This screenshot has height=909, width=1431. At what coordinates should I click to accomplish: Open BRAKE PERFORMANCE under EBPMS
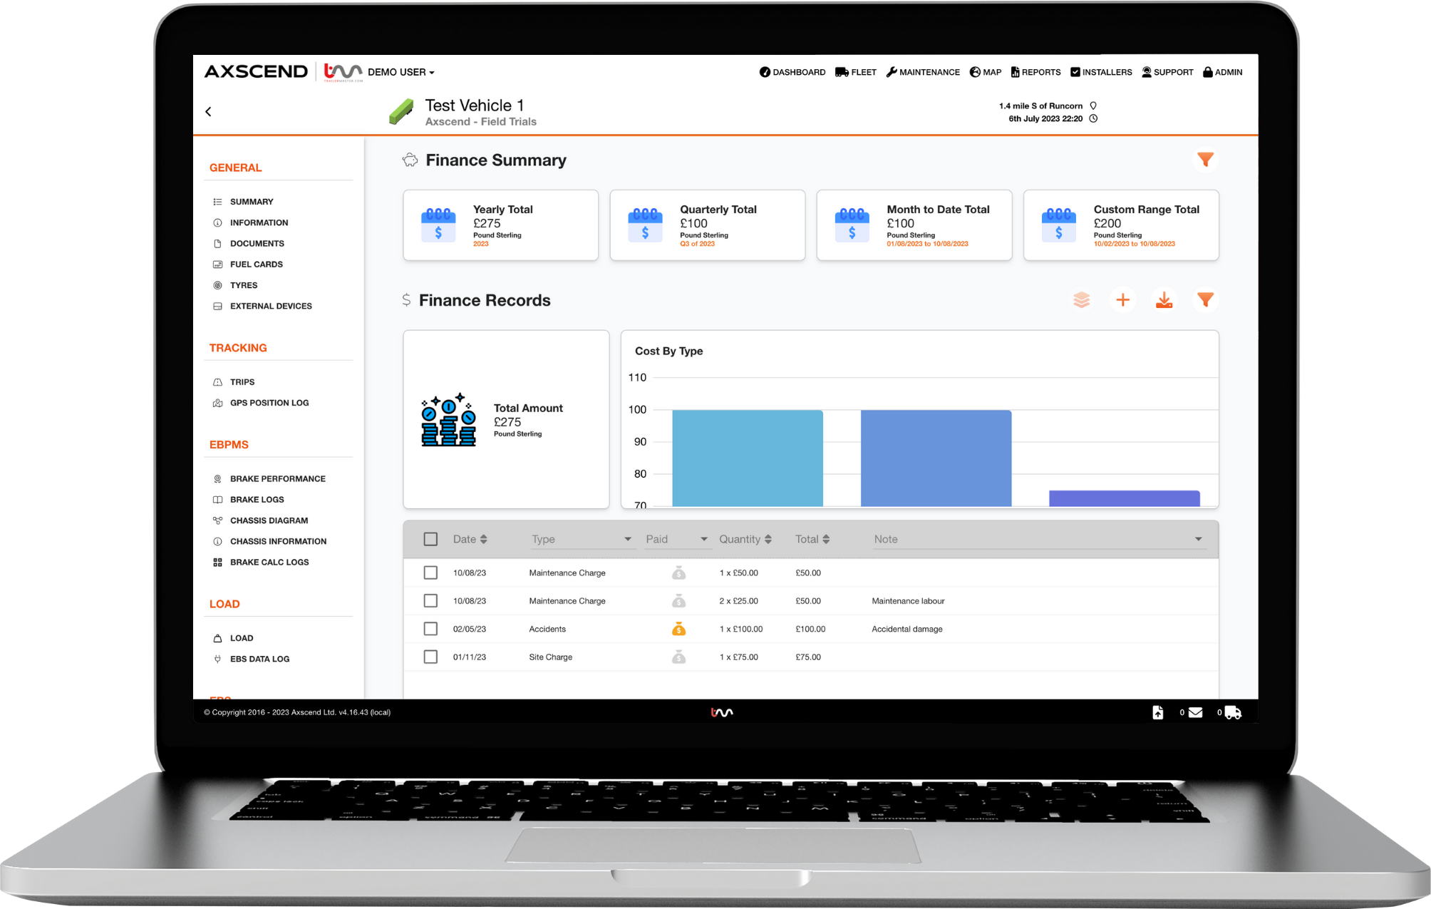coord(277,478)
